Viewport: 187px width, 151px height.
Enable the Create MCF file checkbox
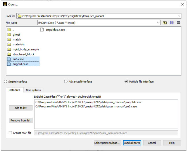tap(10, 133)
